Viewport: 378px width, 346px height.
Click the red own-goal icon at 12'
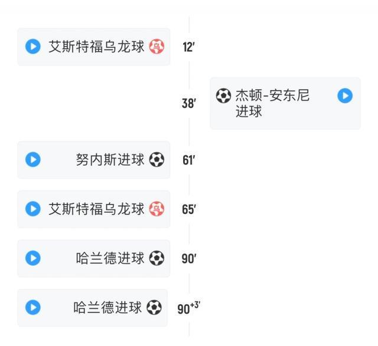pos(157,47)
